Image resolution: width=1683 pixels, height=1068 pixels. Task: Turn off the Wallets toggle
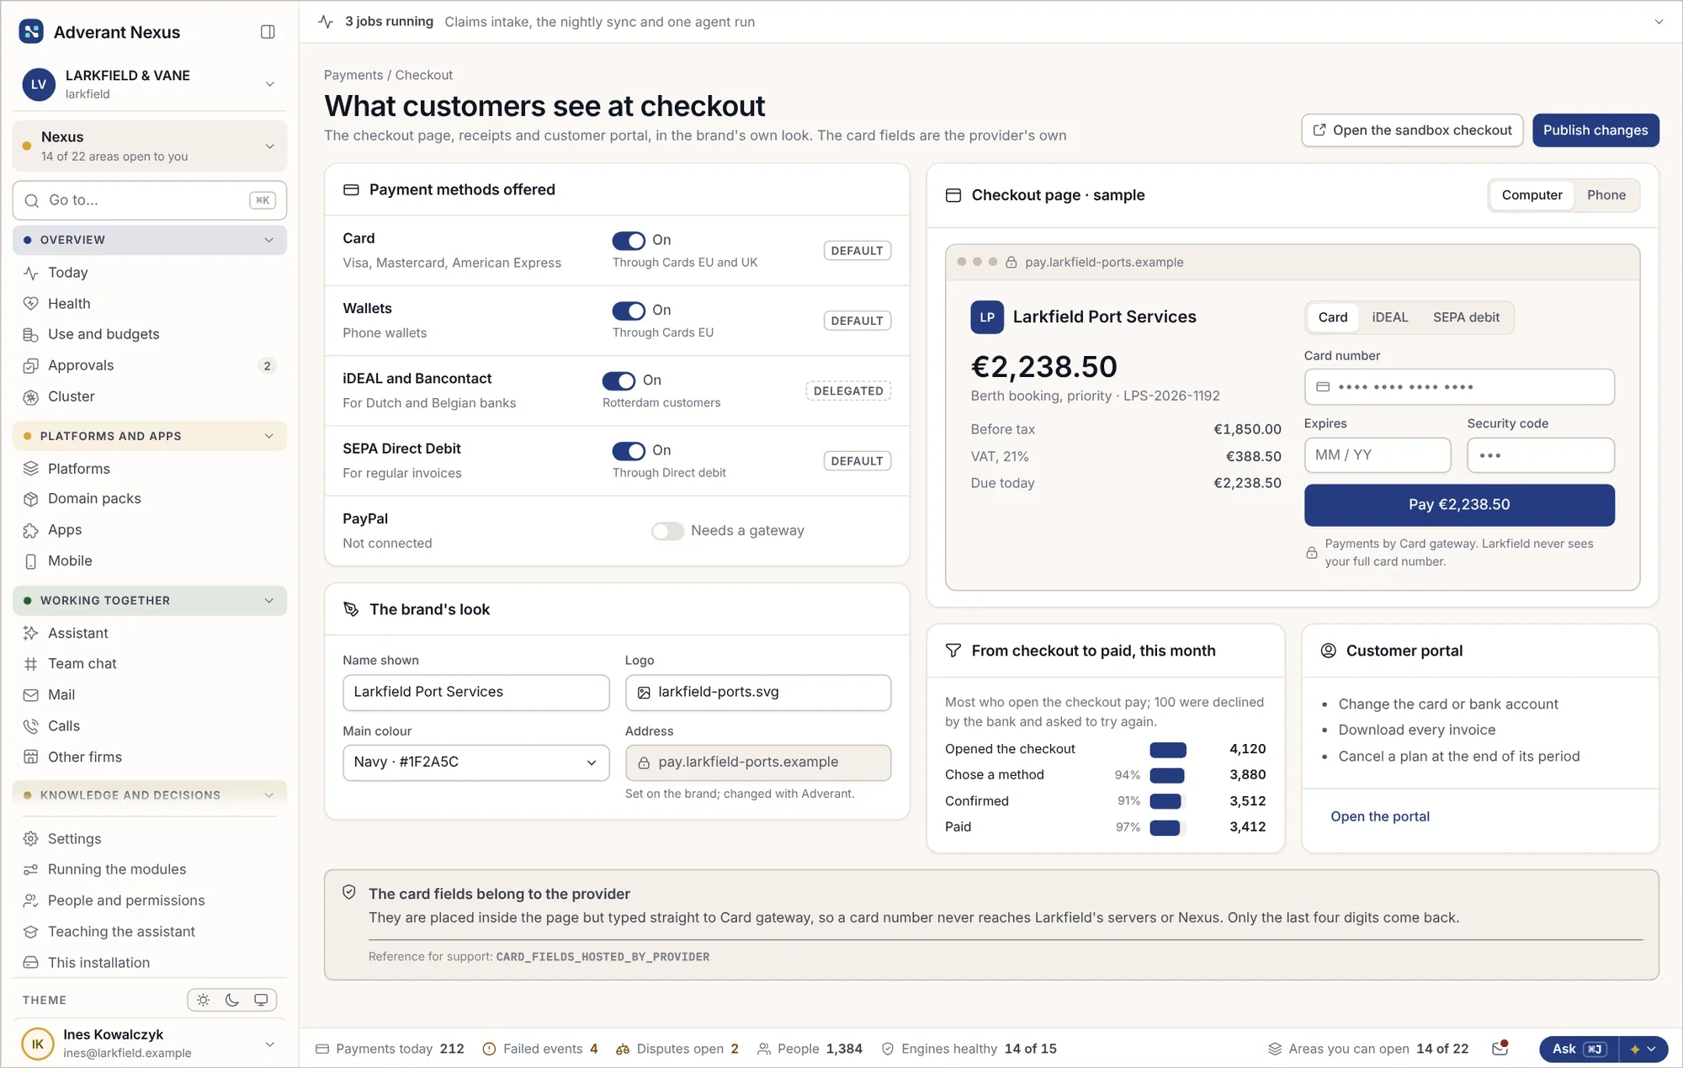tap(629, 311)
